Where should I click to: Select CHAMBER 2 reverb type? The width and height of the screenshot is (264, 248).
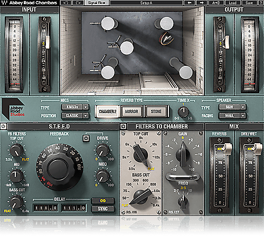pyautogui.click(x=108, y=112)
